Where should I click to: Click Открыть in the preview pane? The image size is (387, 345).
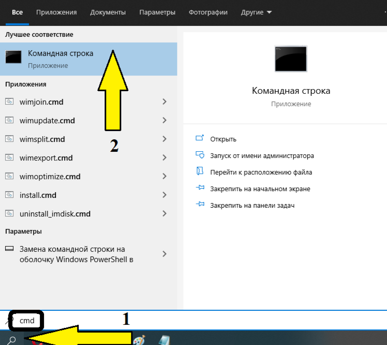coord(223,139)
